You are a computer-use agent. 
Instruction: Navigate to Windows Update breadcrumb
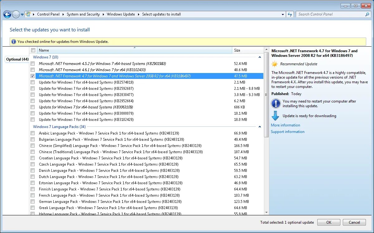[121, 14]
